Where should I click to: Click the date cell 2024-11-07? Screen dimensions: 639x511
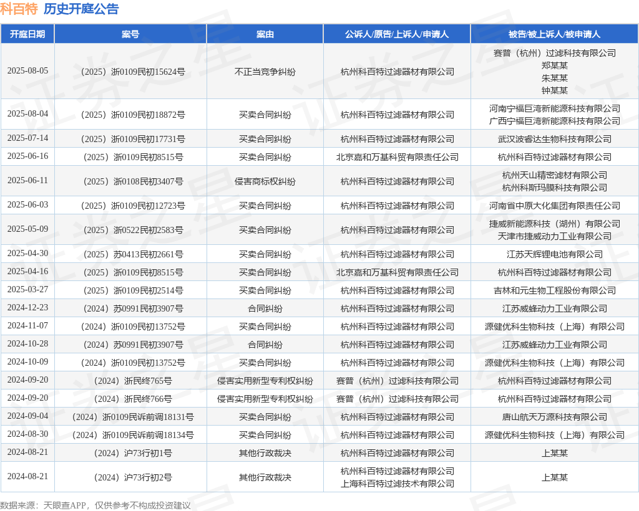(x=27, y=326)
